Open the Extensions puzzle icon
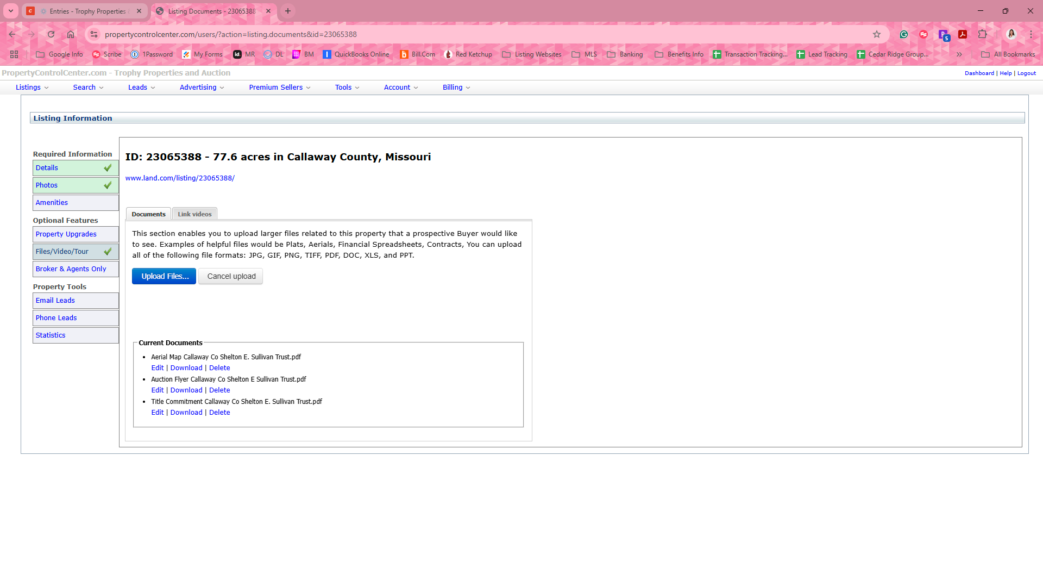The height and width of the screenshot is (561, 1043). tap(982, 34)
